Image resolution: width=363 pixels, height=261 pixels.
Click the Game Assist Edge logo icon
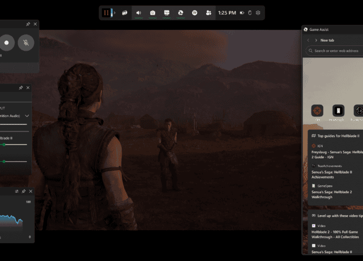[x=306, y=29]
